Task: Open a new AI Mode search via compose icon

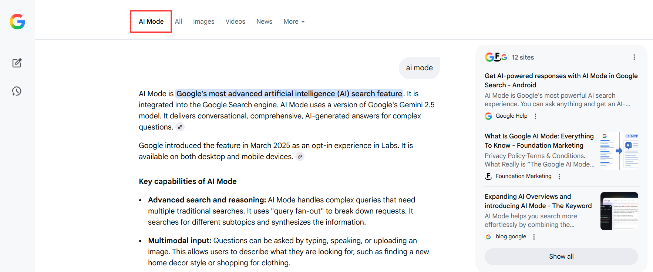Action: pyautogui.click(x=17, y=63)
